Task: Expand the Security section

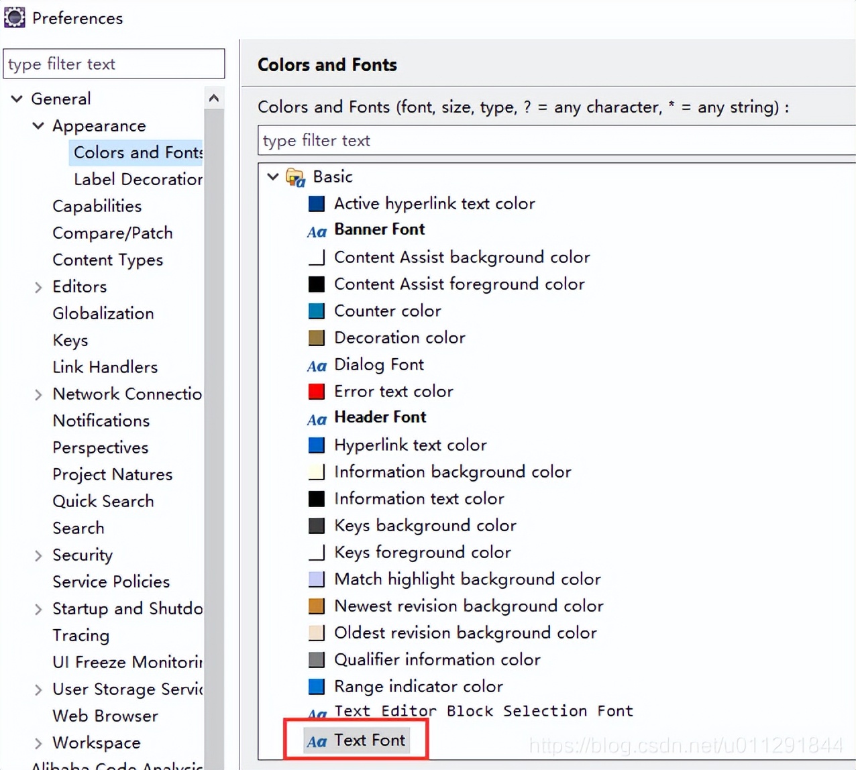Action: point(38,555)
